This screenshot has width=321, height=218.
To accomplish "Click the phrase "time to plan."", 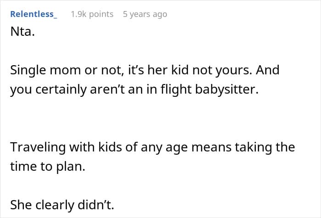I will (x=48, y=166).
